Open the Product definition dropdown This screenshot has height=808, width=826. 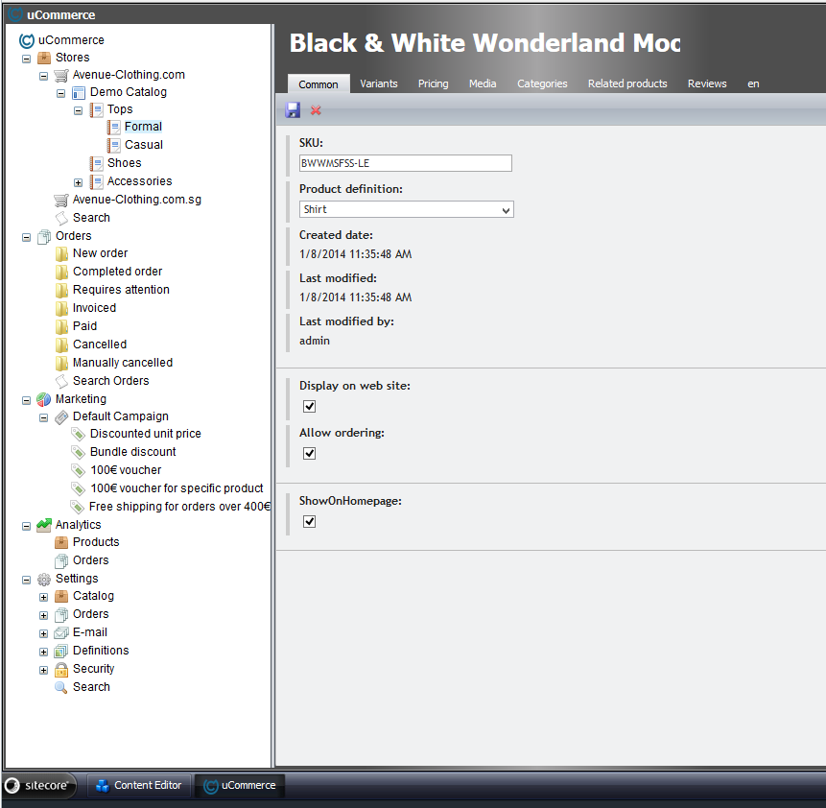point(407,209)
